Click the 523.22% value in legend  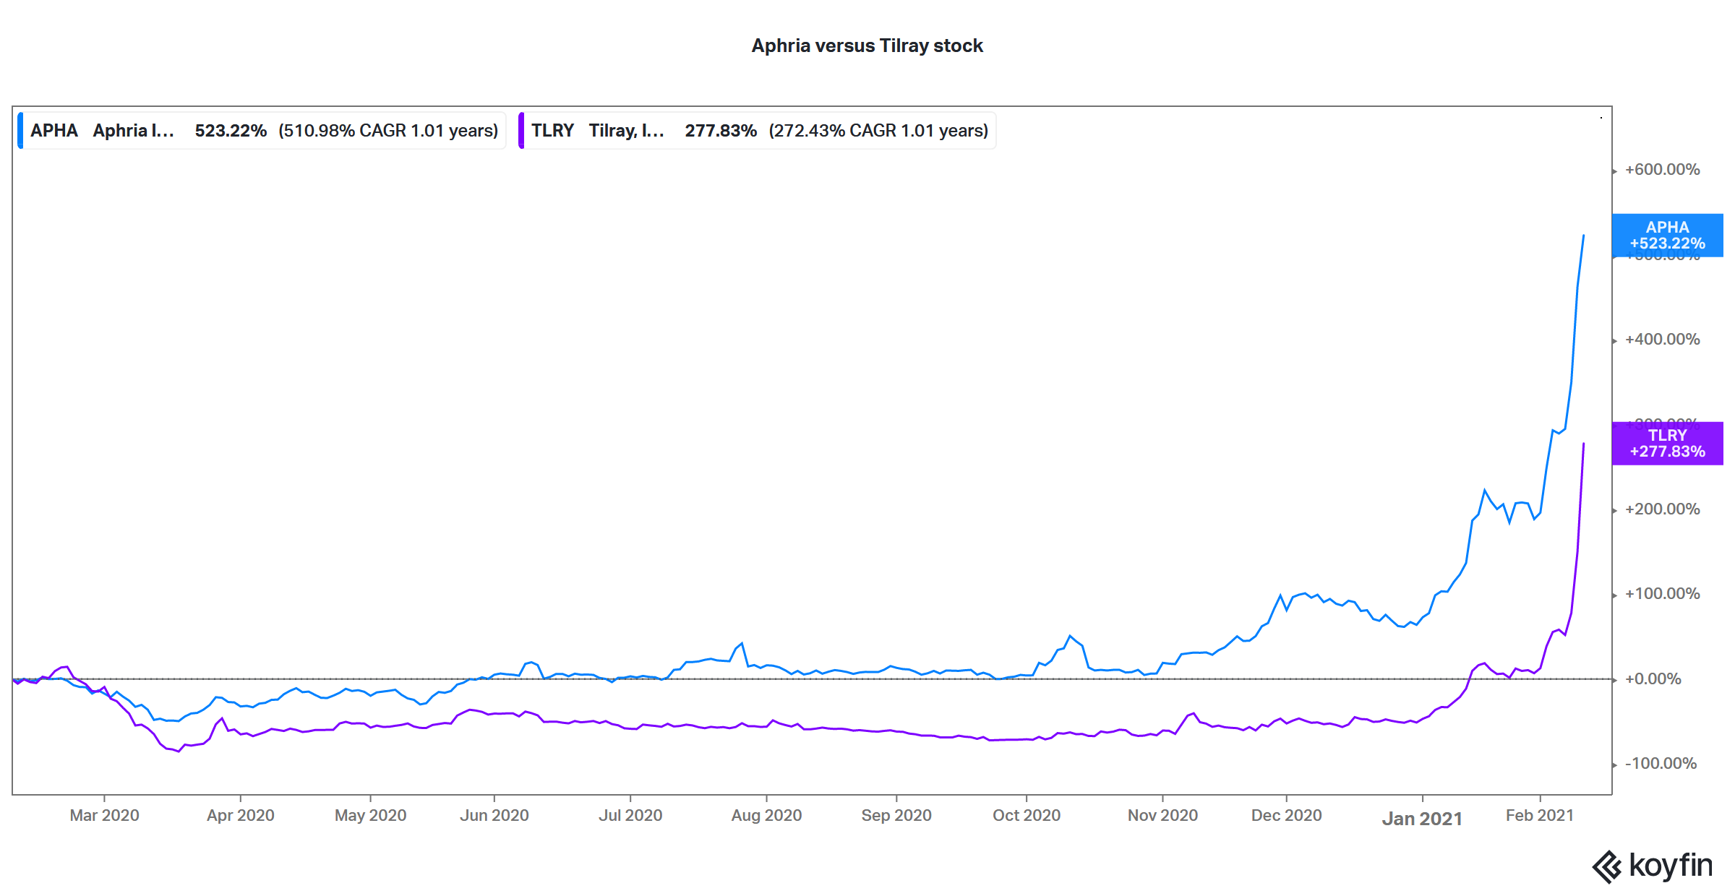[x=231, y=131]
